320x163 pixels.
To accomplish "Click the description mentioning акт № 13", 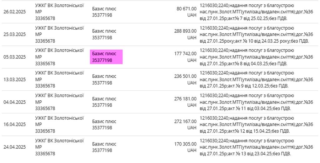I will tap(256, 147).
